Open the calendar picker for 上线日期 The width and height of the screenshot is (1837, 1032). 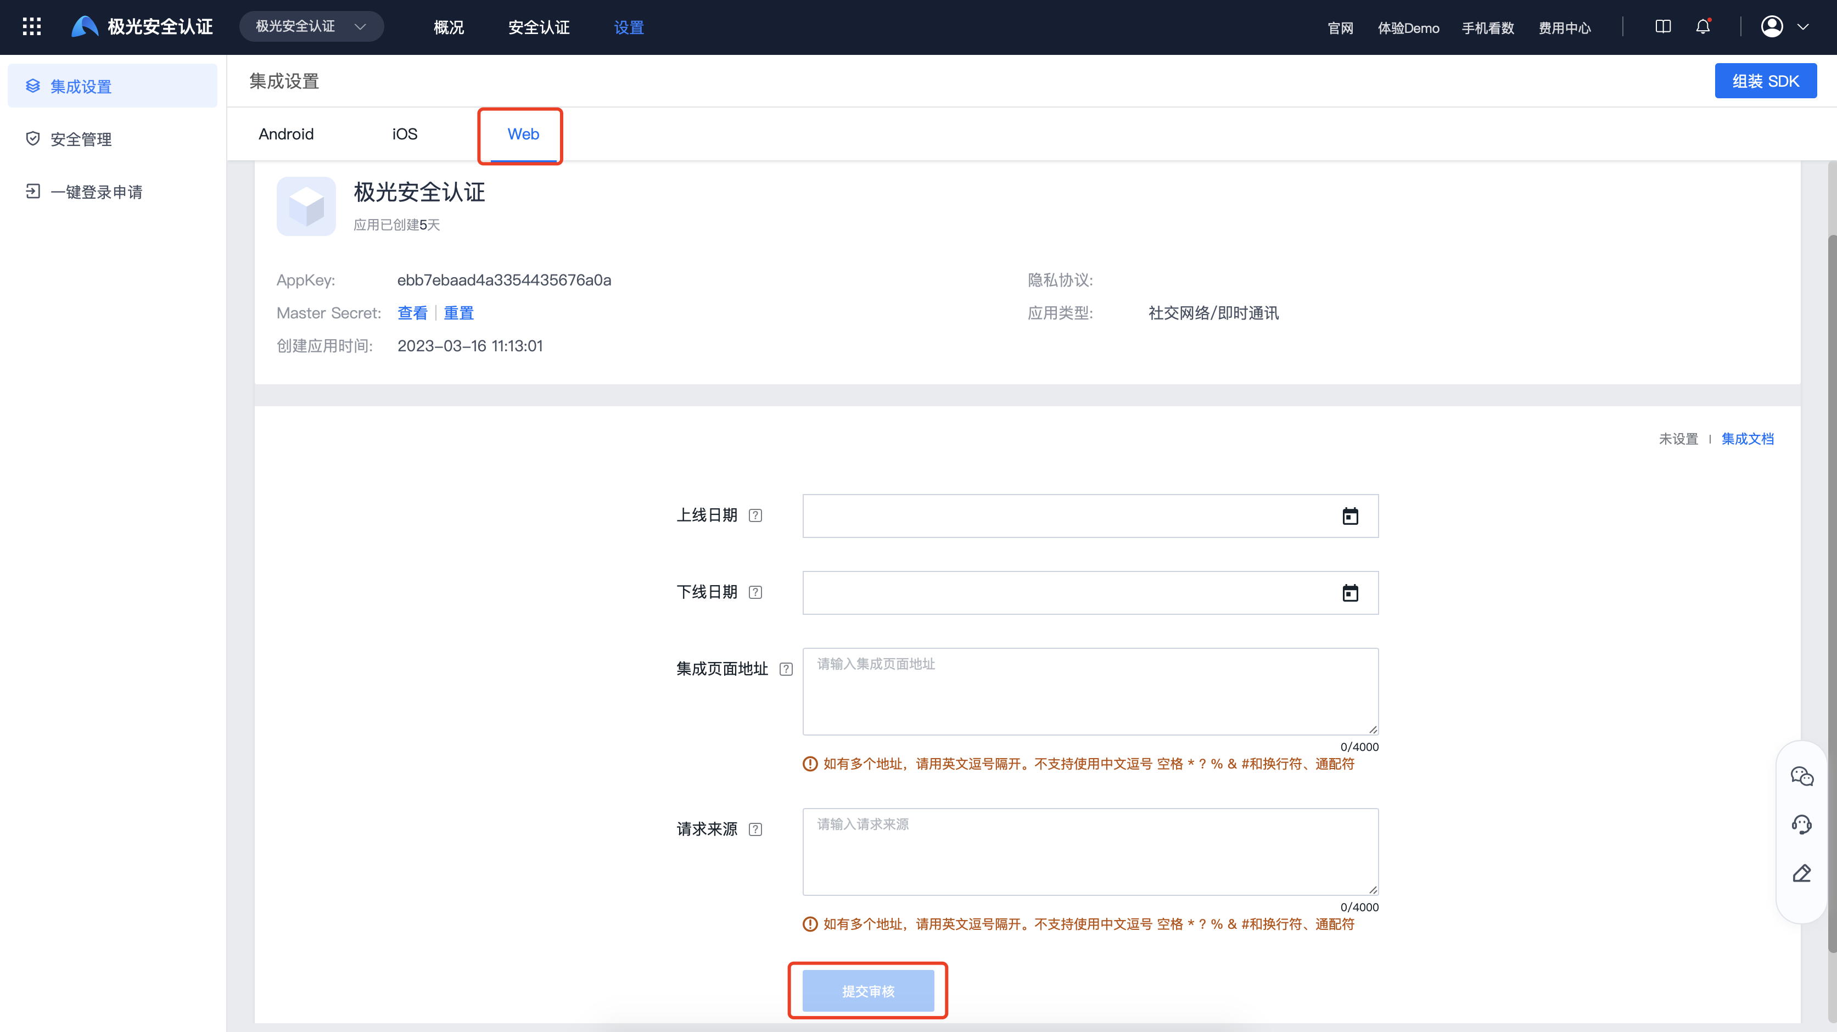[1350, 515]
